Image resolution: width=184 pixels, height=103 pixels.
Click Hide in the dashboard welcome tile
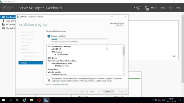pos(174,56)
